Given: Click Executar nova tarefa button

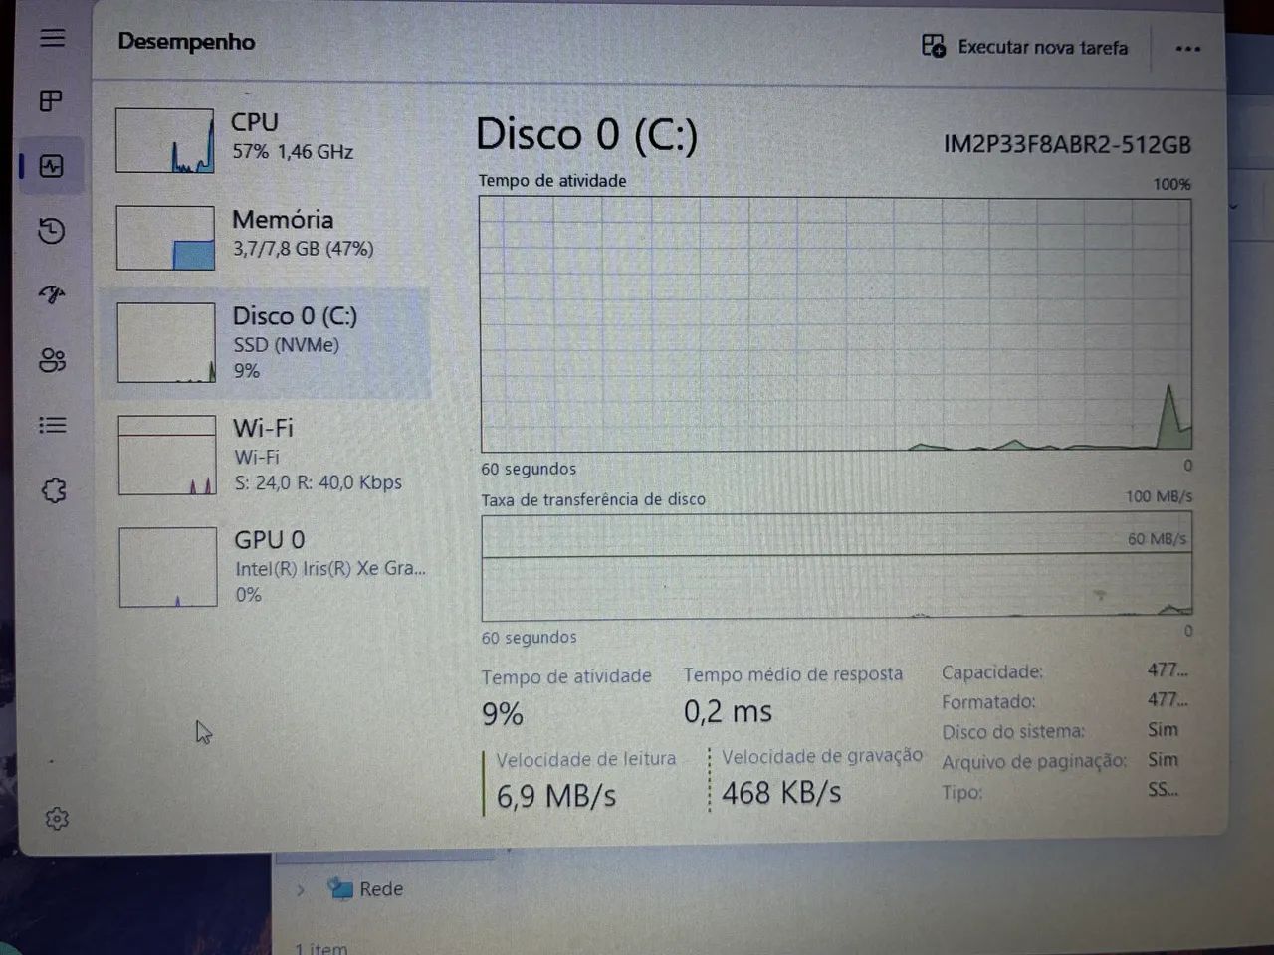Looking at the screenshot, I should (1025, 47).
